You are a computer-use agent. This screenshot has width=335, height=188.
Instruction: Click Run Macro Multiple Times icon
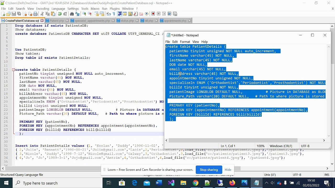tap(170, 14)
